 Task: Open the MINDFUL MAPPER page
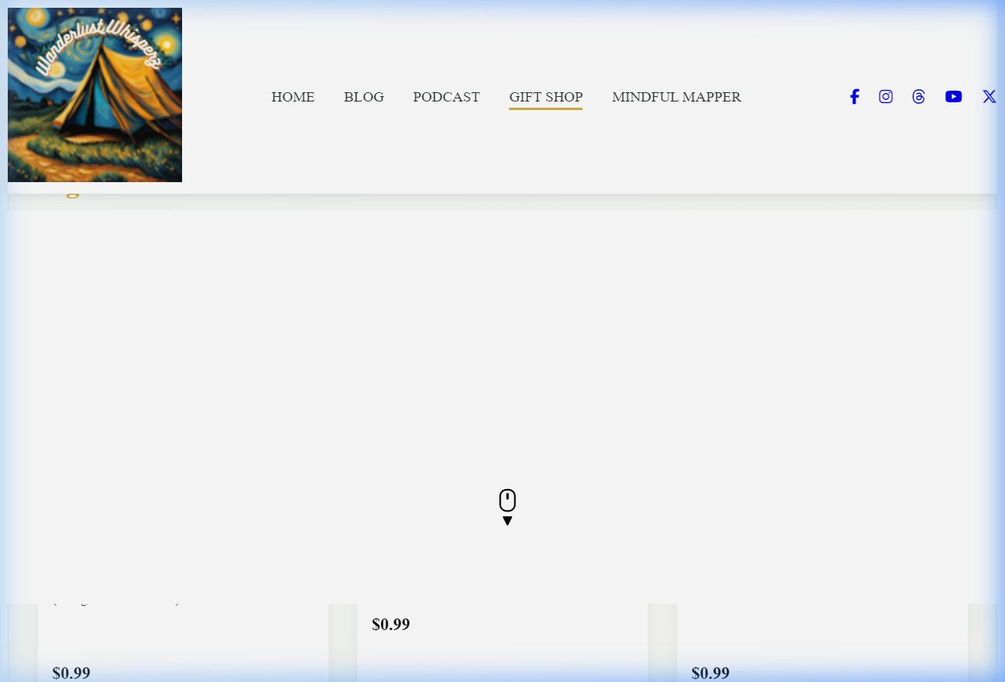click(x=676, y=97)
